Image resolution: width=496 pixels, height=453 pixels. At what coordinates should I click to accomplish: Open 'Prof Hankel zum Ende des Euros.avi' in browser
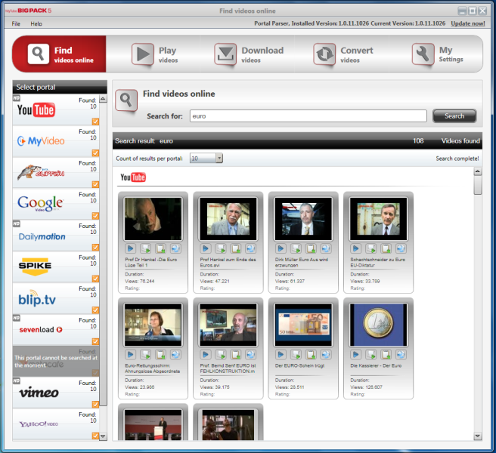pos(251,248)
